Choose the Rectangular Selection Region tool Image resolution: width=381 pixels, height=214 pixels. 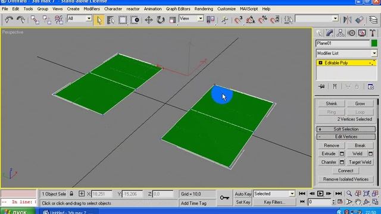[123, 20]
